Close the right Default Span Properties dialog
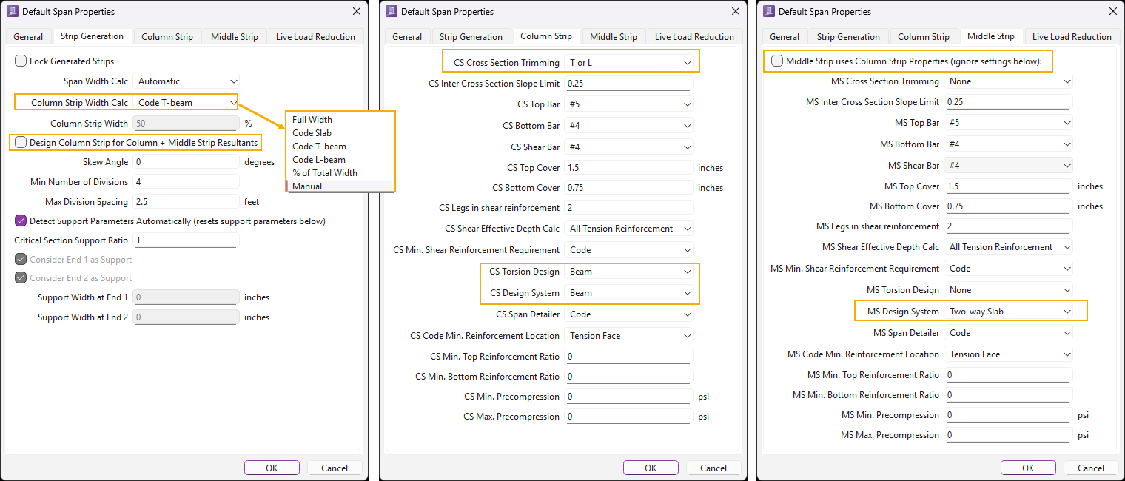The width and height of the screenshot is (1125, 481). tap(1113, 12)
